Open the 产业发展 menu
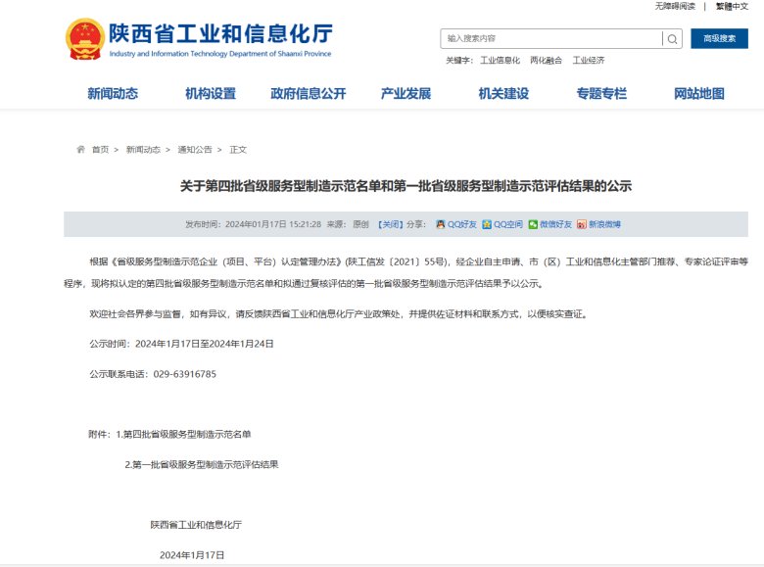This screenshot has width=764, height=567. click(406, 94)
